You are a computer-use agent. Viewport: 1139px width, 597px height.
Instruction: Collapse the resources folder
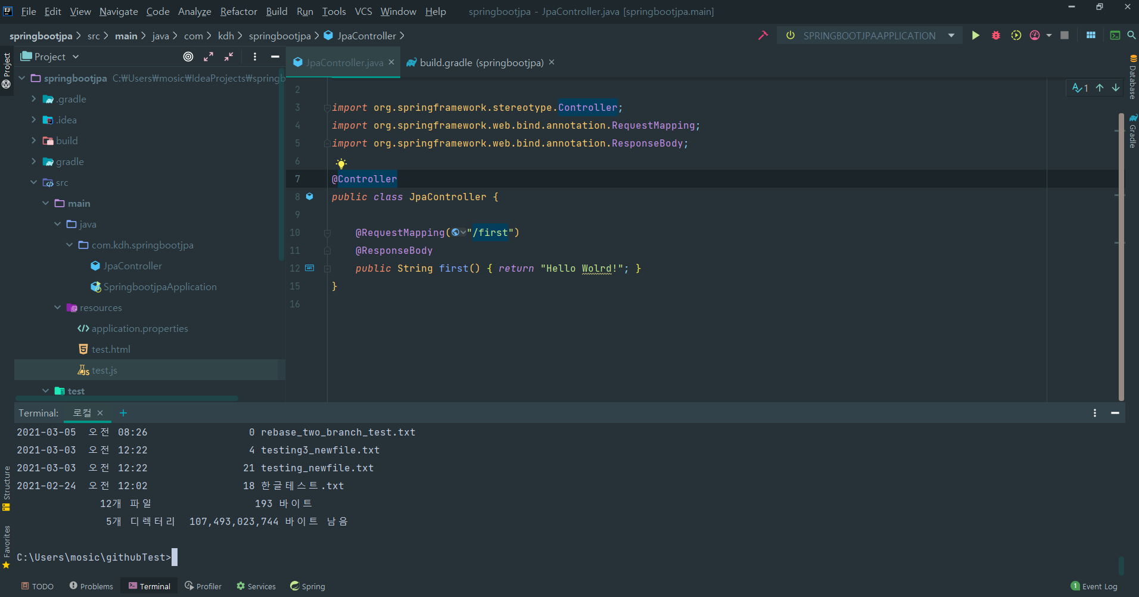point(58,307)
